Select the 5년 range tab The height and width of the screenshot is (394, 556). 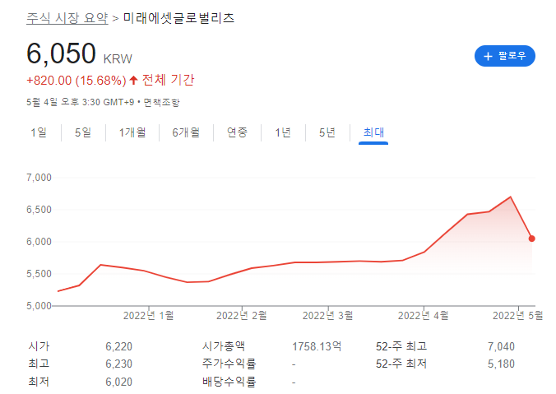327,132
